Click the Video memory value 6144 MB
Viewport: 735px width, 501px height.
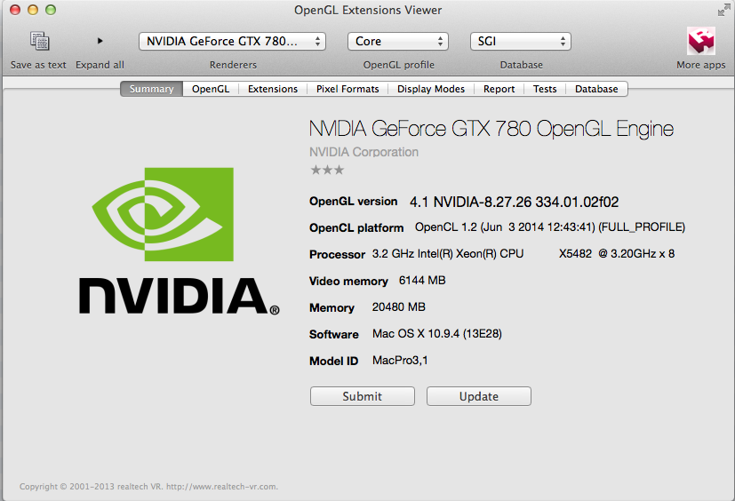[x=422, y=281]
